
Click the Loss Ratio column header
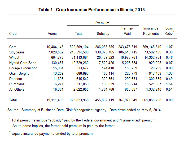click(169, 31)
